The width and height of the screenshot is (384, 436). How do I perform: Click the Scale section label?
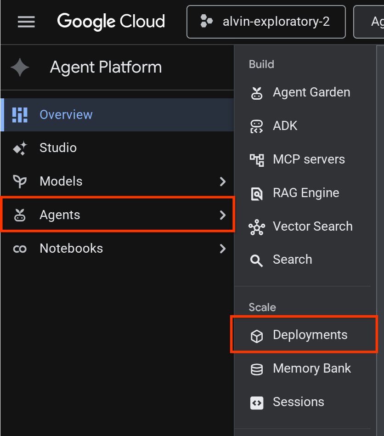pyautogui.click(x=262, y=307)
